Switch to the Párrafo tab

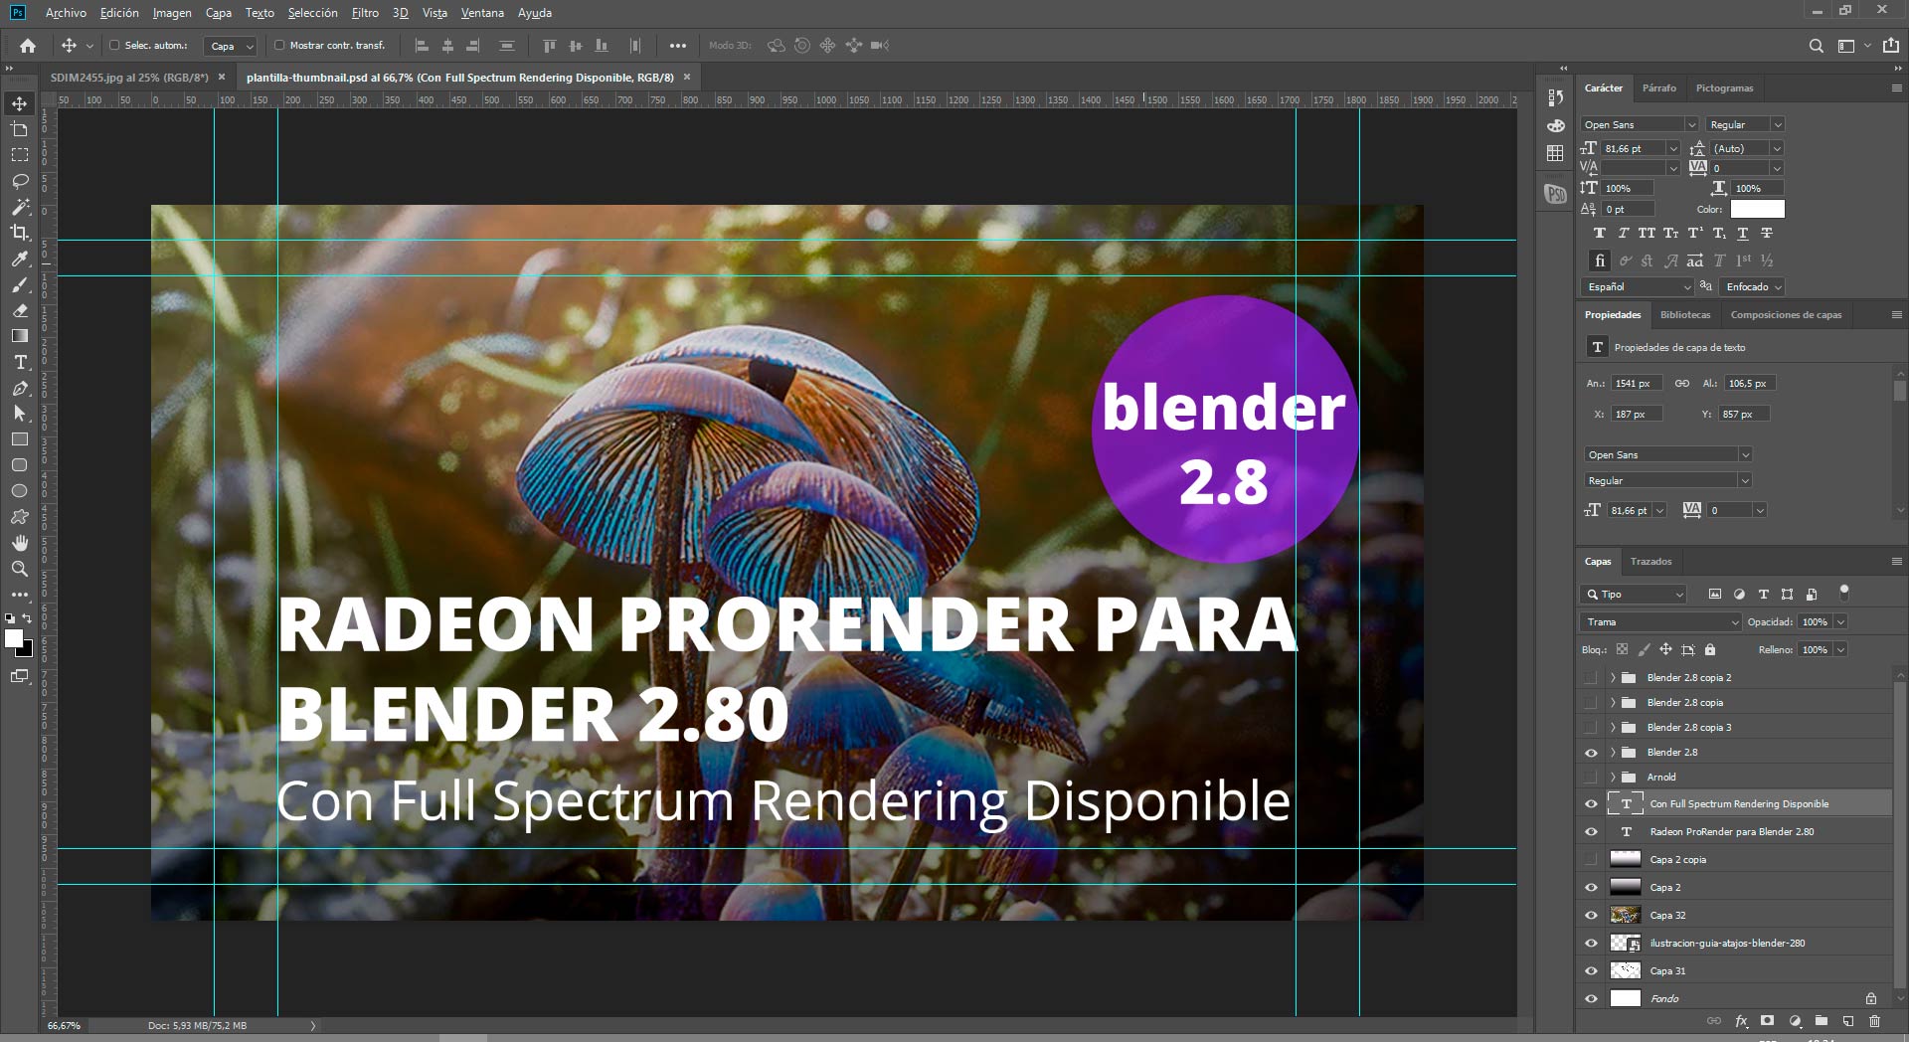(1658, 88)
